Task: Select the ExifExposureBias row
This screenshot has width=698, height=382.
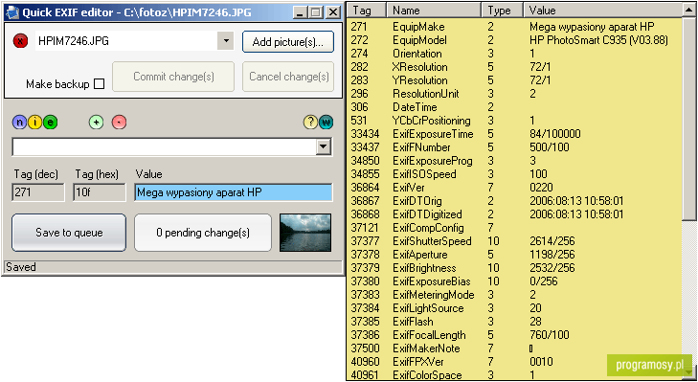Action: click(x=514, y=281)
